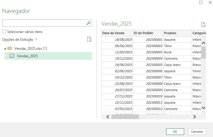This screenshot has width=213, height=137.
Task: Select Boné product cell
Action: (177, 52)
